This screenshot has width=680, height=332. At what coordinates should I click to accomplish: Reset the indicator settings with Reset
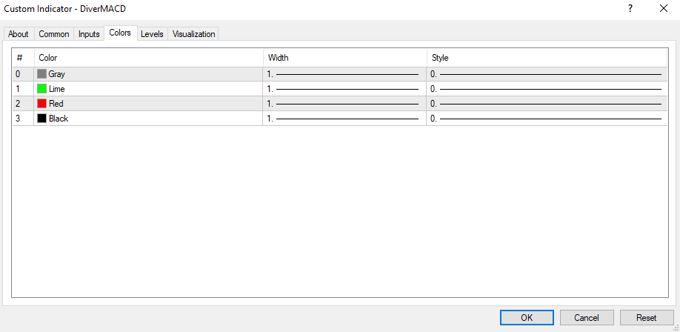point(646,318)
